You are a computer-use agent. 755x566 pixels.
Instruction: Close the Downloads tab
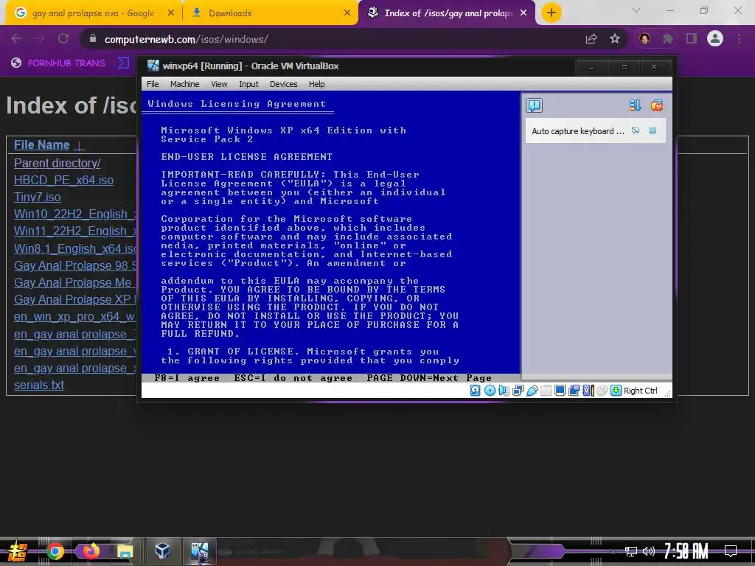347,13
